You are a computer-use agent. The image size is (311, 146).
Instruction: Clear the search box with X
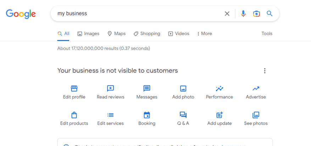point(227,14)
